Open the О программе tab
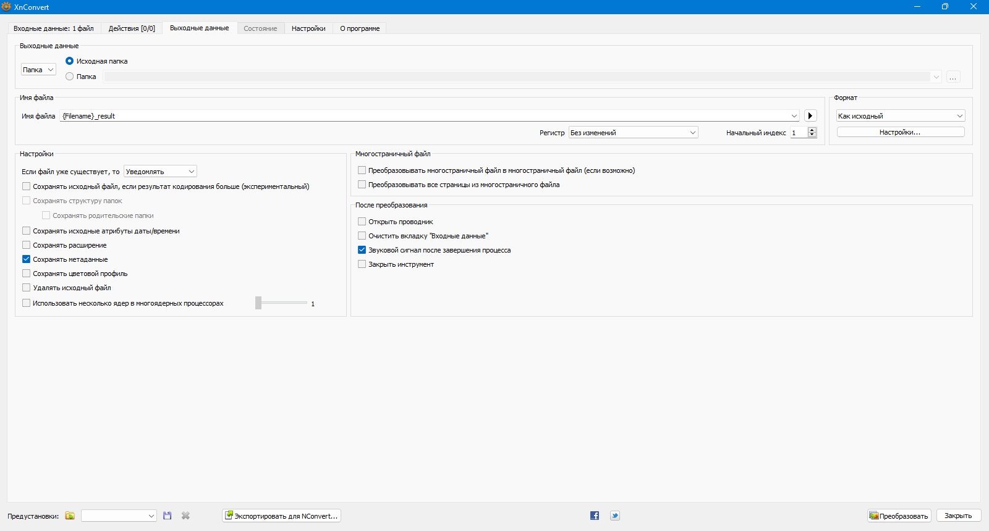 pyautogui.click(x=360, y=28)
